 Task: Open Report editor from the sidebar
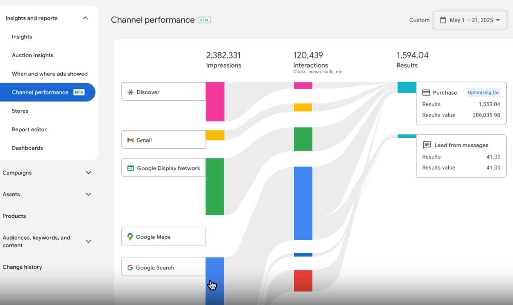pos(29,129)
